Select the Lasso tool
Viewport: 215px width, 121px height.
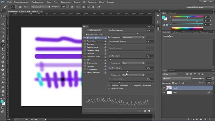point(3,24)
